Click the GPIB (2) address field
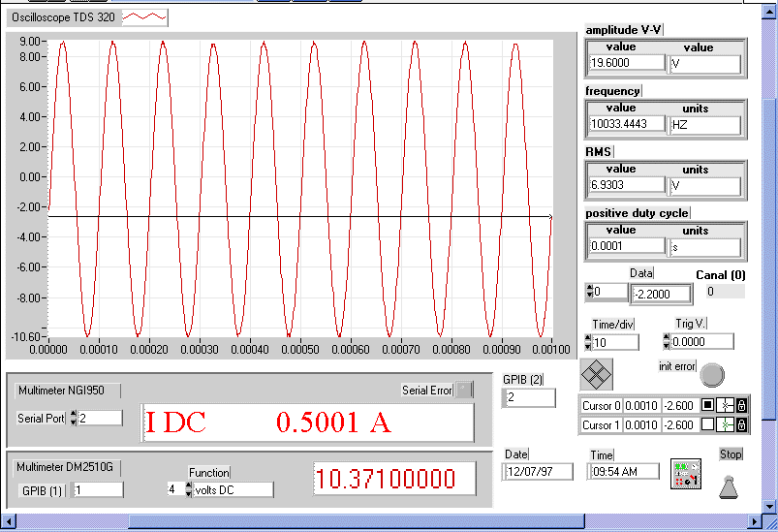Viewport: 778px width, 532px height. click(x=529, y=397)
